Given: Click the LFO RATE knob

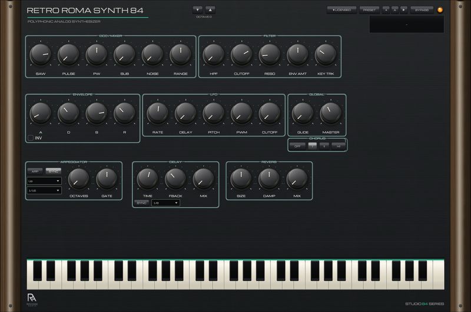Looking at the screenshot, I should 157,113.
